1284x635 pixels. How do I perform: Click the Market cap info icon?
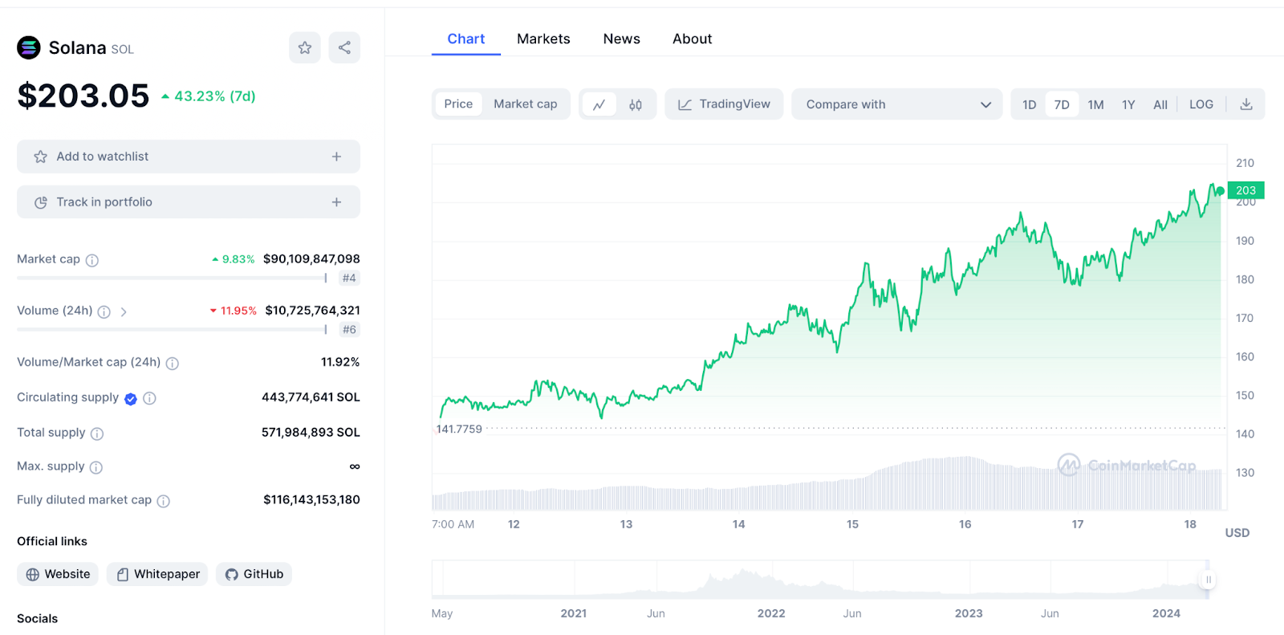coord(92,260)
